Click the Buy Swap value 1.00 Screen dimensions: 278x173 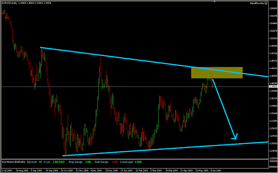[88, 162]
